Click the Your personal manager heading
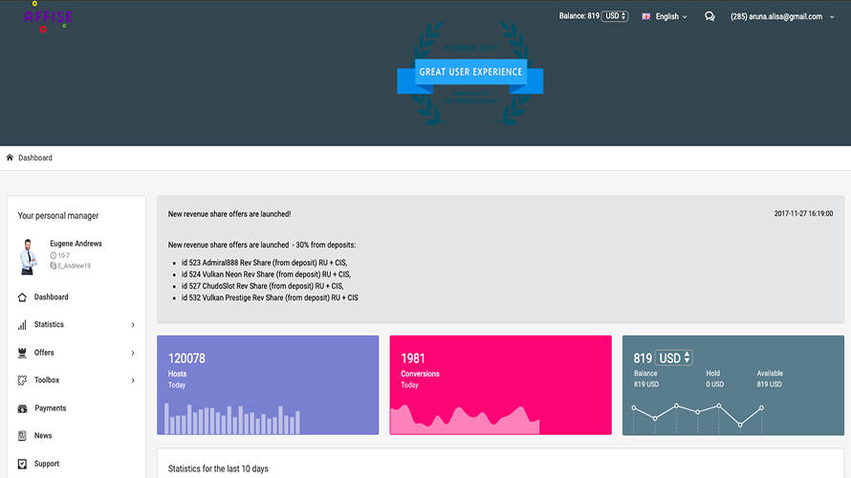Viewport: 851px width, 478px height. pyautogui.click(x=58, y=216)
